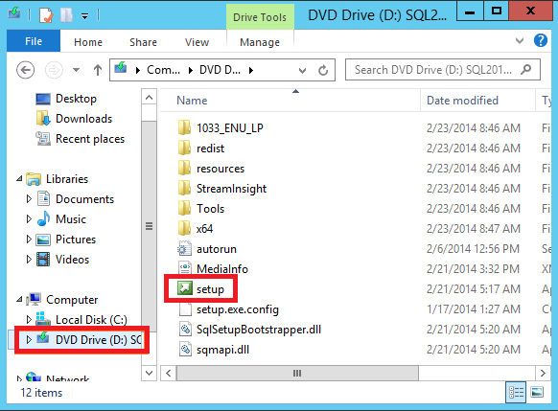The height and width of the screenshot is (411, 558).
Task: Expand the Documents library node
Action: point(29,198)
